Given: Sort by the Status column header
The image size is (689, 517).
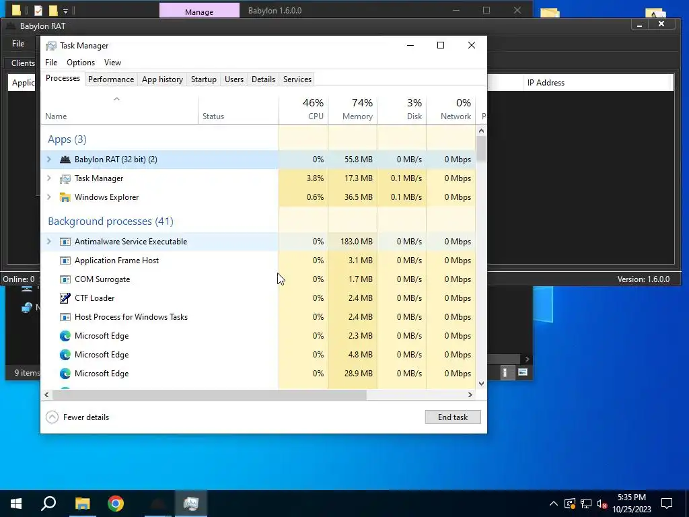Looking at the screenshot, I should pos(239,109).
